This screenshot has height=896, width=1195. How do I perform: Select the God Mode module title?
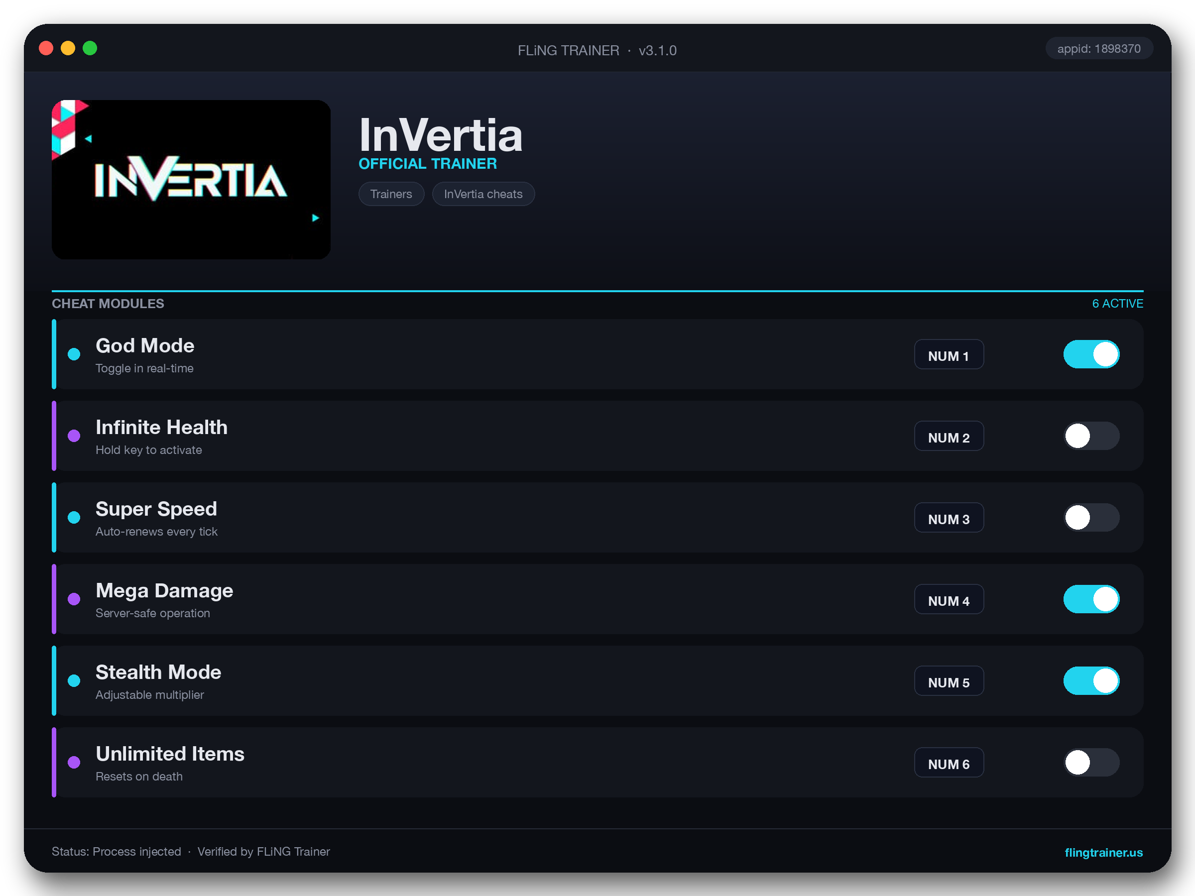(145, 345)
